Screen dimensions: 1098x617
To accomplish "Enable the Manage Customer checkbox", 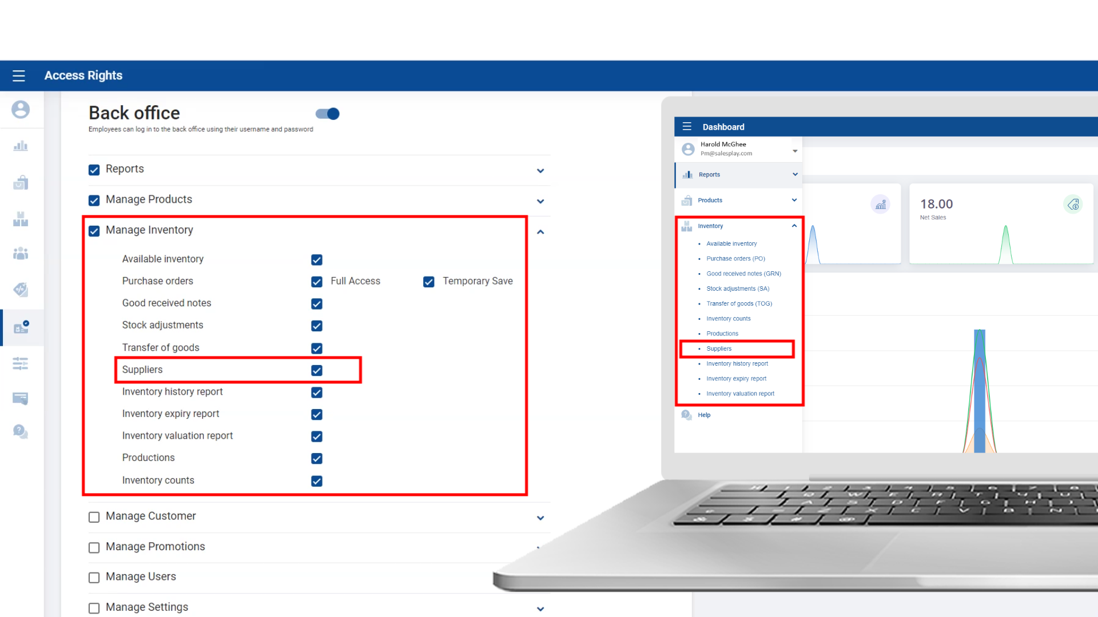I will click(x=94, y=517).
